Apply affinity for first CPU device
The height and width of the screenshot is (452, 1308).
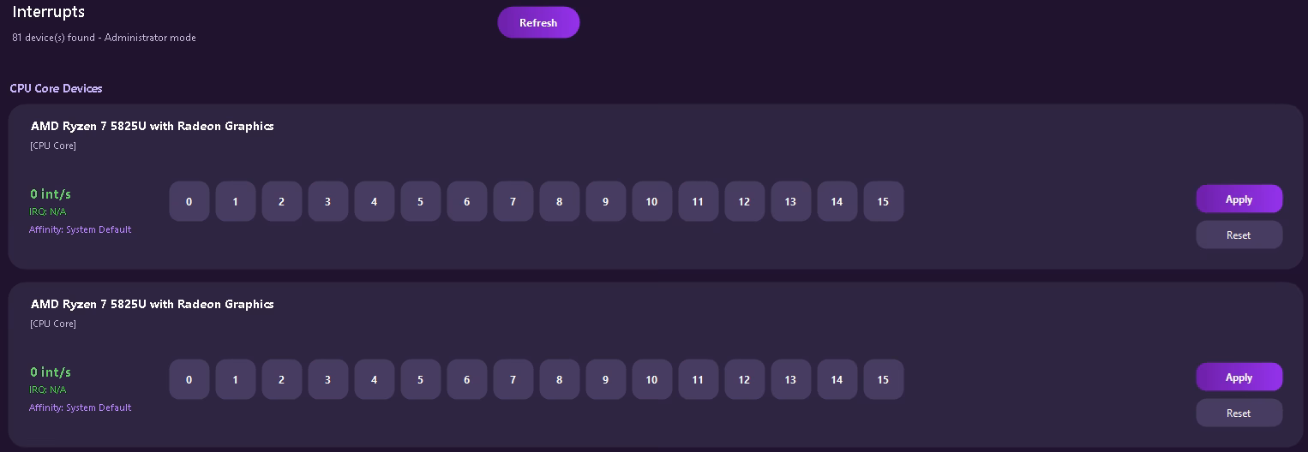1239,199
